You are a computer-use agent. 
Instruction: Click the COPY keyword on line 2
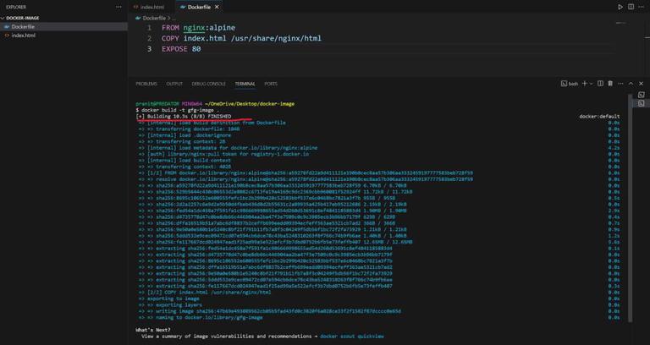point(170,39)
